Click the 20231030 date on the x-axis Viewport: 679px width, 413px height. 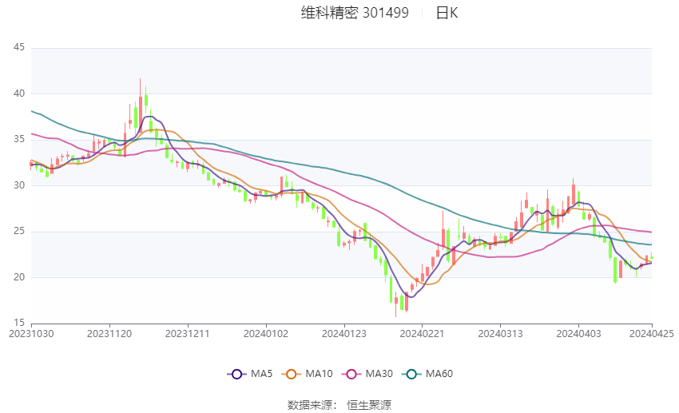coord(30,333)
